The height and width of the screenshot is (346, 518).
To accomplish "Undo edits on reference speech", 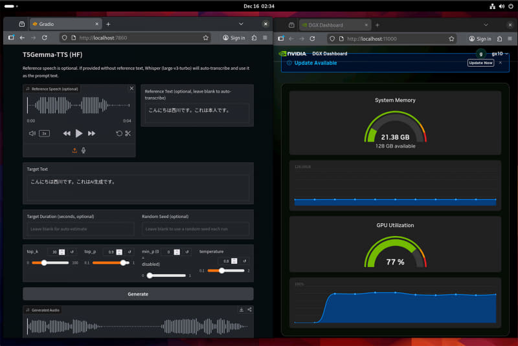I will 119,133.
